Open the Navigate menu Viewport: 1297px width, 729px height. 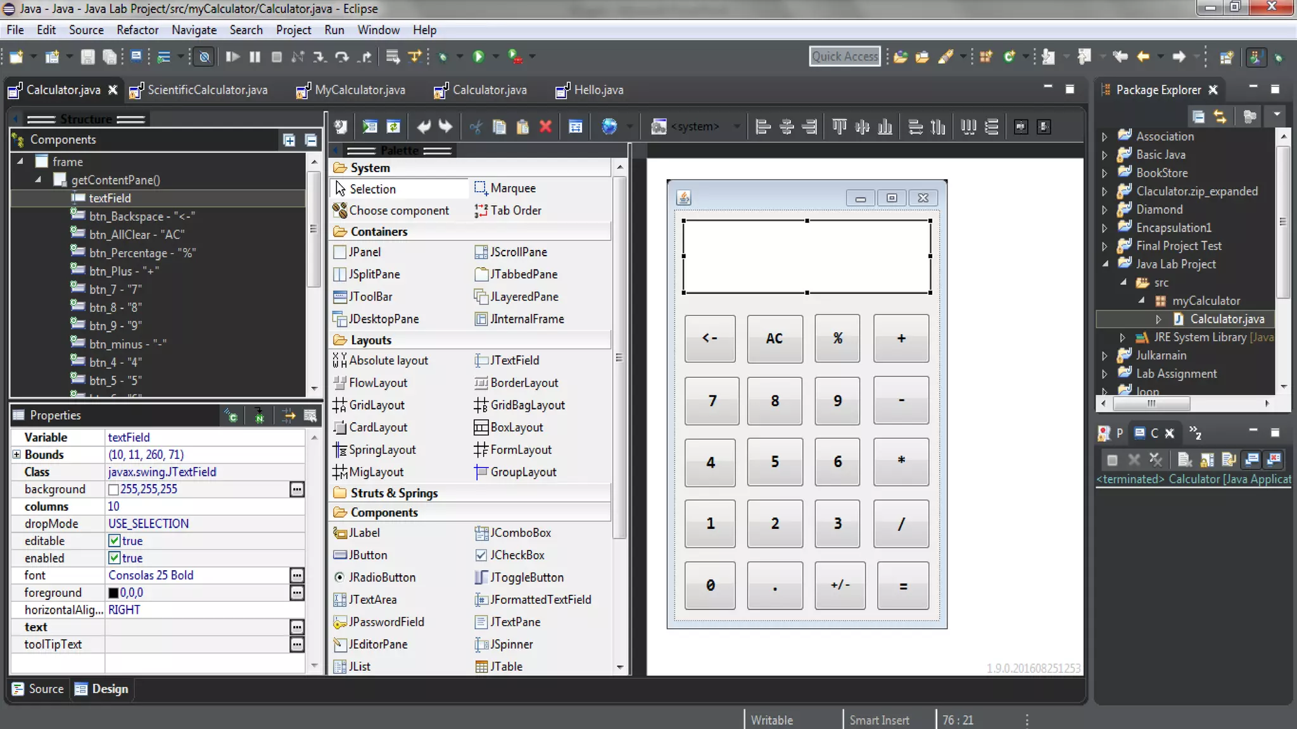(x=194, y=30)
